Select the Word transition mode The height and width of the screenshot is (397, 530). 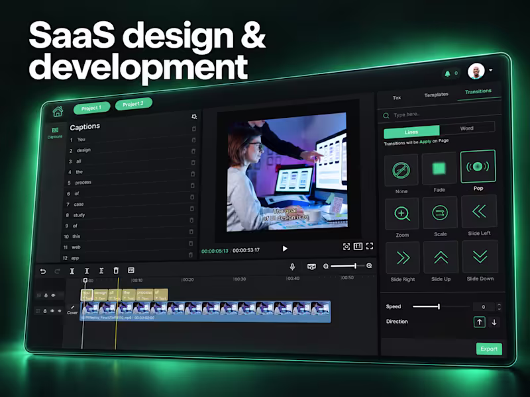click(467, 128)
